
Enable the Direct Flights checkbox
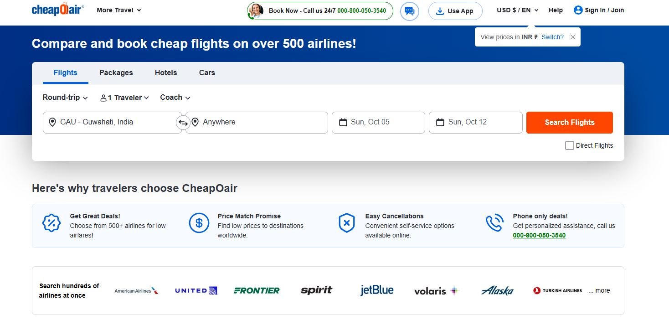(x=569, y=145)
